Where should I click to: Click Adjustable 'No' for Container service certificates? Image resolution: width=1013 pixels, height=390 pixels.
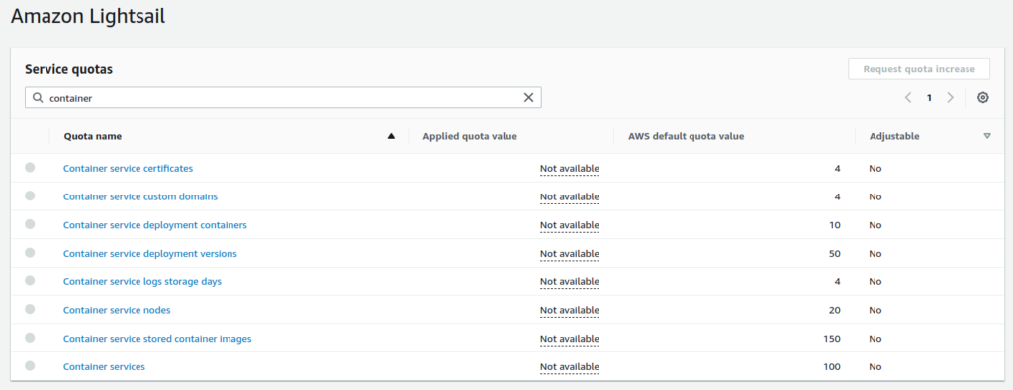[x=875, y=168]
